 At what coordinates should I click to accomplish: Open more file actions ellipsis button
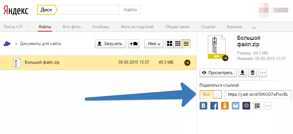263,73
